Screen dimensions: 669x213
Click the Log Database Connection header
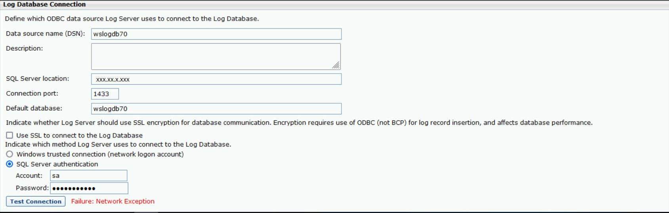click(44, 4)
